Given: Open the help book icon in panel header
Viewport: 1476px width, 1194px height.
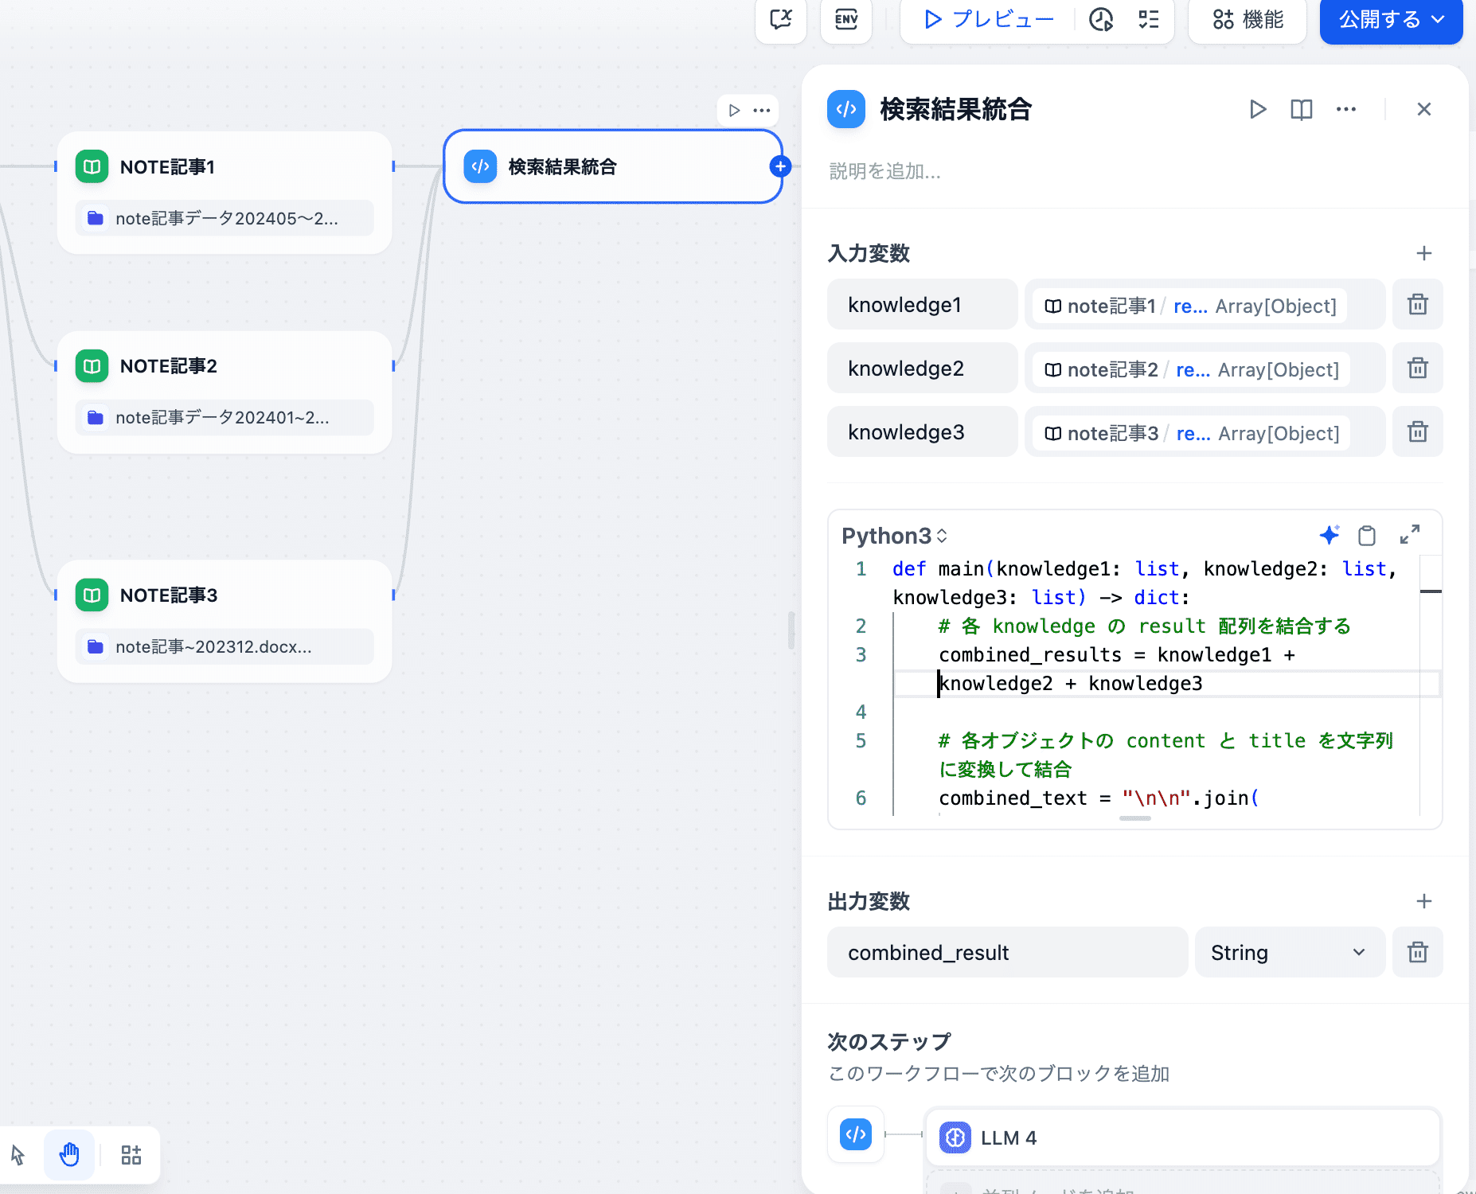Looking at the screenshot, I should pos(1301,109).
